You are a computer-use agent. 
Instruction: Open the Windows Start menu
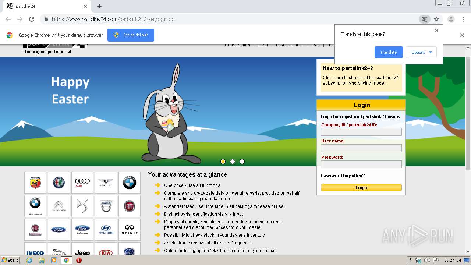point(10,260)
